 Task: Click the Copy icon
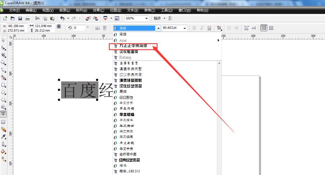45,19
